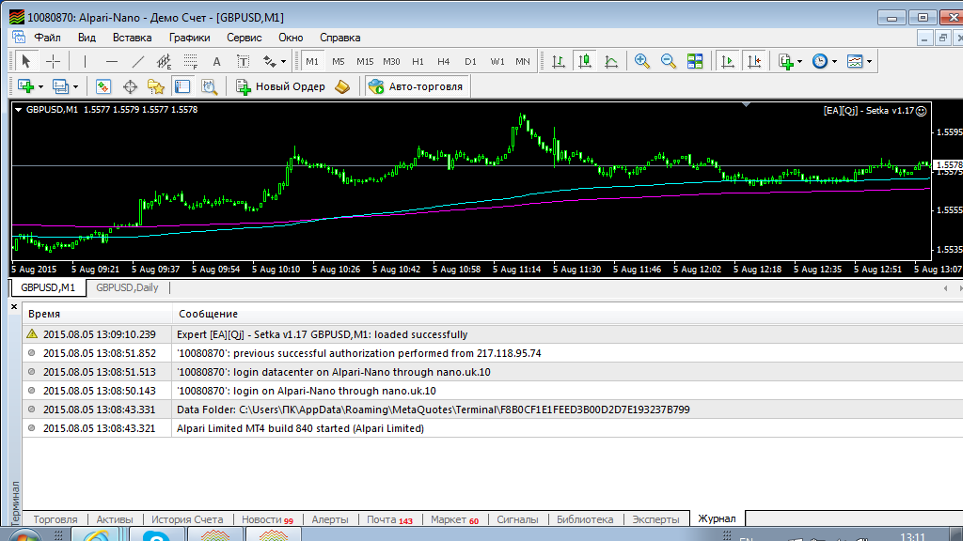Screen dimensions: 978x541
Task: Click the clock periods icon
Action: [x=820, y=61]
